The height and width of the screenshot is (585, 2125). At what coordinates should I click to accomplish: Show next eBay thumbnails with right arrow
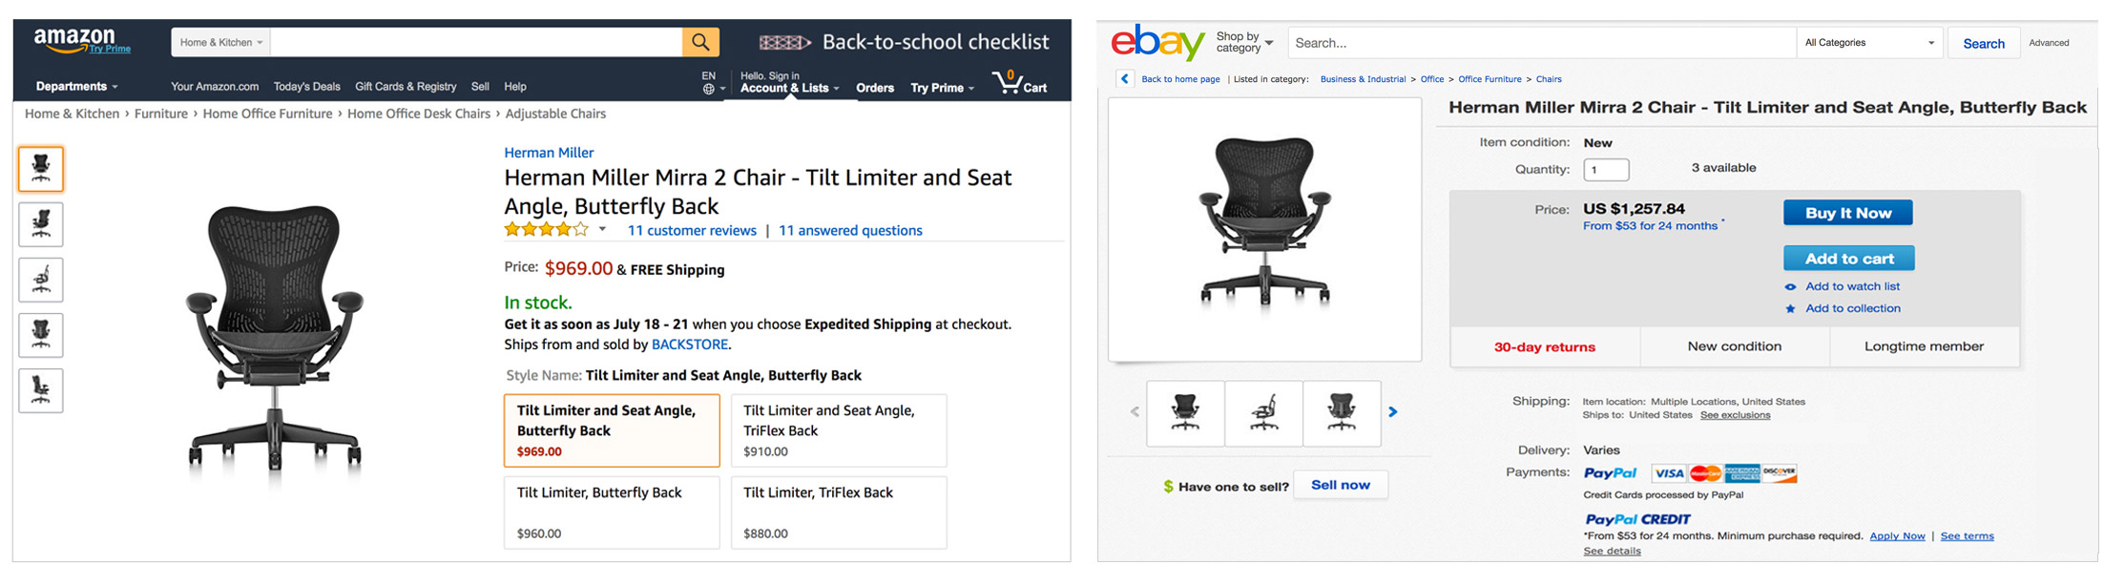(1393, 412)
